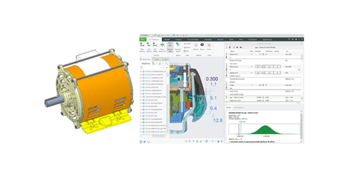Switch to the Analysis ribbon tab
Screen dimensions: 350x175
(178, 39)
